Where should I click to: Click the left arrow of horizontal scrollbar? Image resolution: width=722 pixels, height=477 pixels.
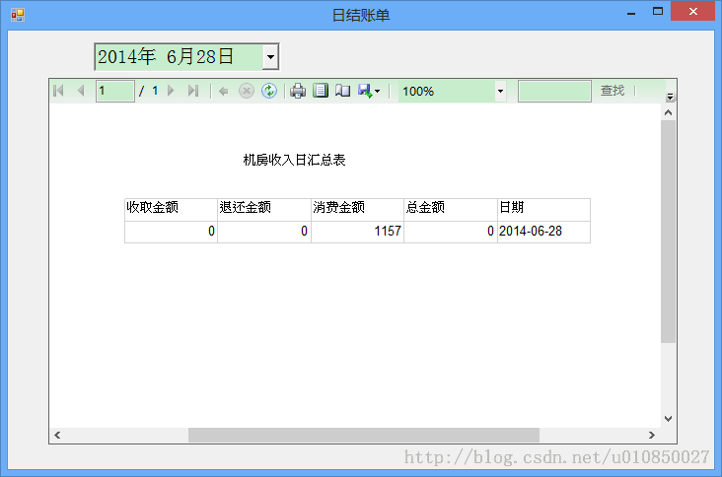coord(57,436)
